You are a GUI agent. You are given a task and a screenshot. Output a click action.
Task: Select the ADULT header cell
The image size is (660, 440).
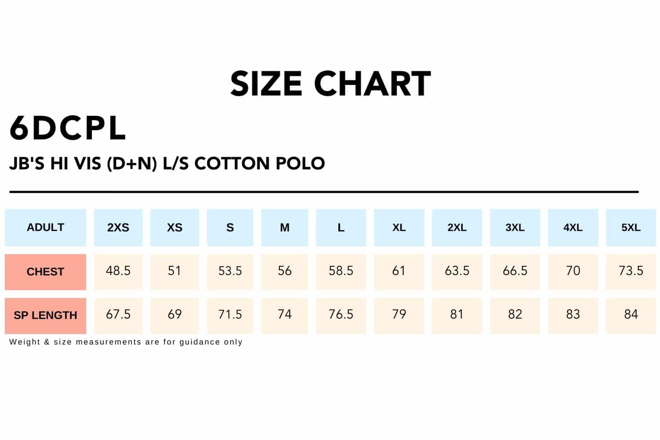coord(45,227)
